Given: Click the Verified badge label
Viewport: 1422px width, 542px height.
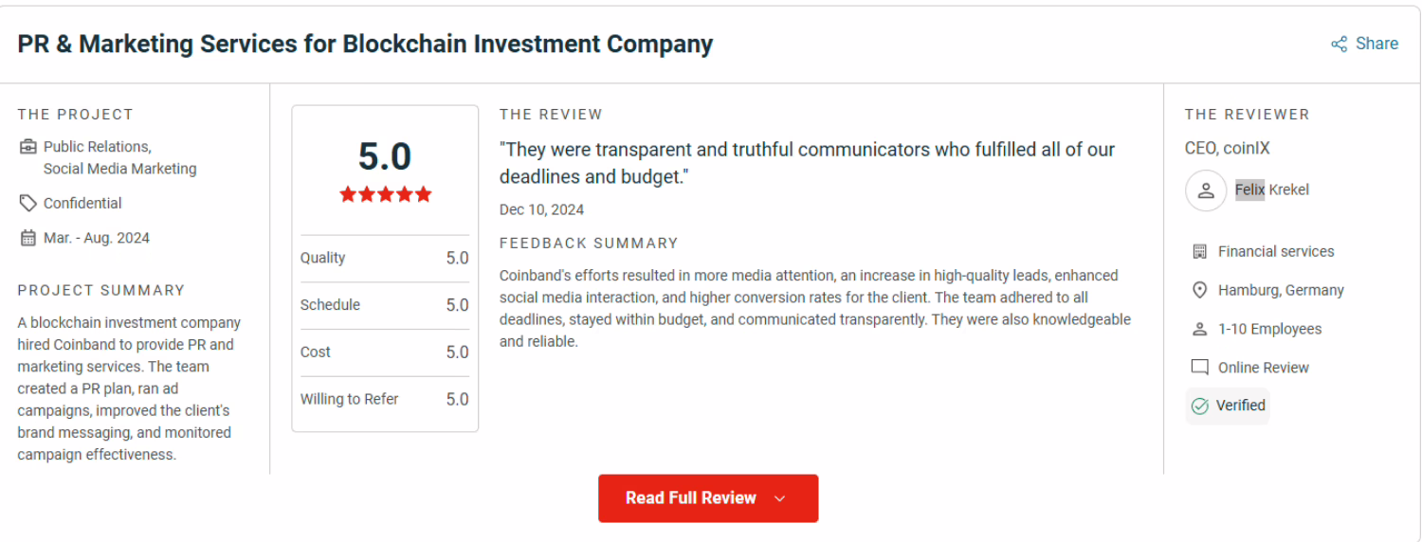Looking at the screenshot, I should tap(1240, 406).
